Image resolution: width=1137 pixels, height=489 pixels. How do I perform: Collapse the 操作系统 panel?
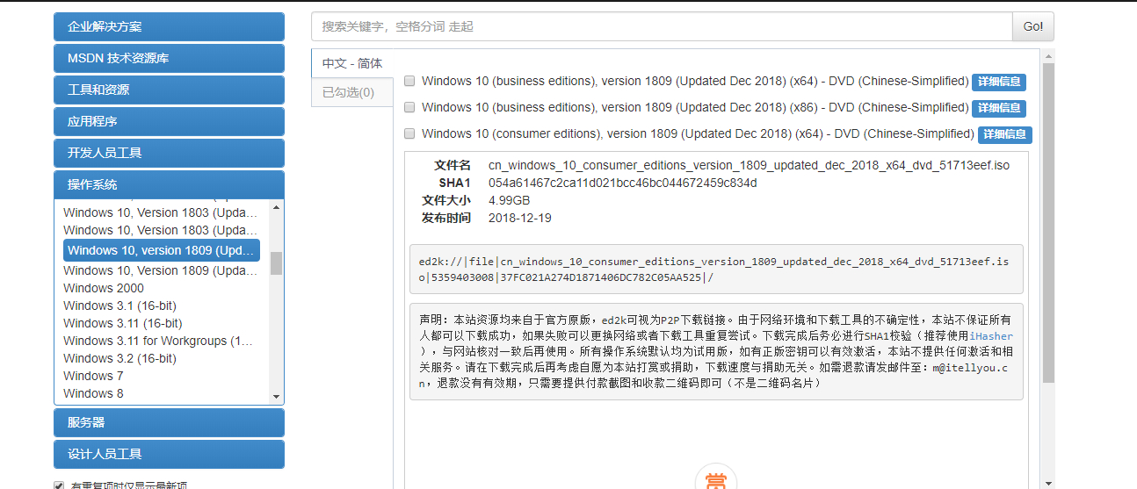[169, 184]
